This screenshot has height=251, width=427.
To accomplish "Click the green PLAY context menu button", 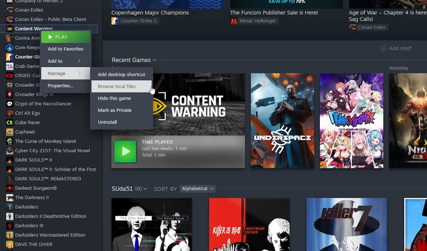I will [x=66, y=37].
